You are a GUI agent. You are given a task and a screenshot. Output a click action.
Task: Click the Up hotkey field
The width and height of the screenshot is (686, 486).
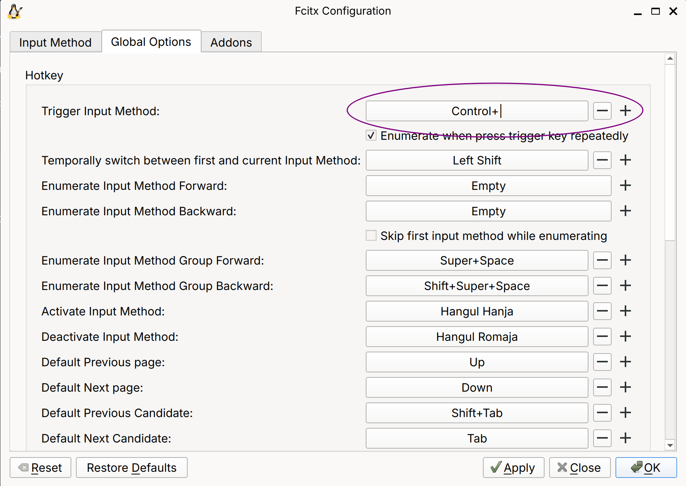click(477, 362)
